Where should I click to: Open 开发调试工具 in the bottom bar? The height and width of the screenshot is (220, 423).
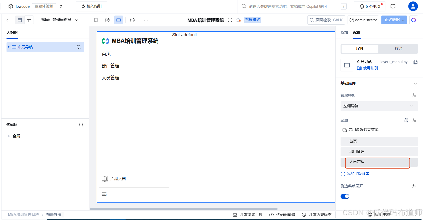click(x=248, y=214)
